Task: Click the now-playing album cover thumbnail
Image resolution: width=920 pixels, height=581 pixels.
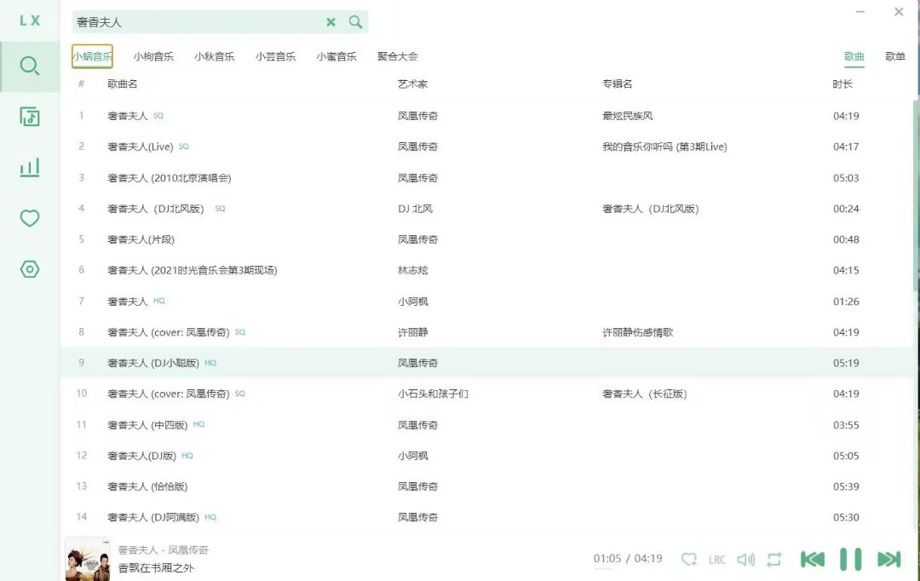Action: click(88, 559)
